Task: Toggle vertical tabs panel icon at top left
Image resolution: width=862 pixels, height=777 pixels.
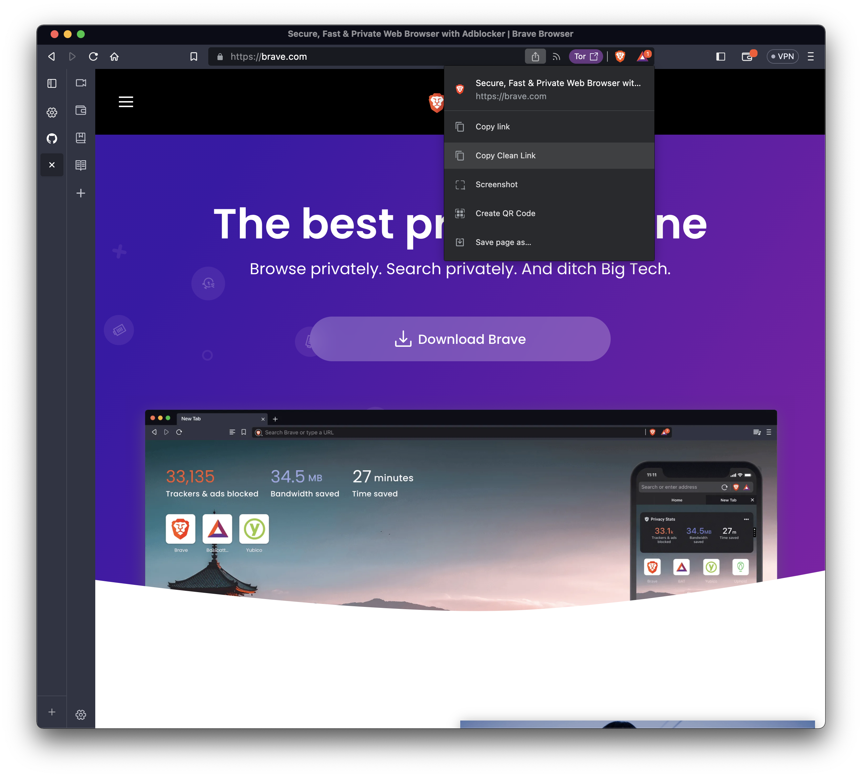Action: coord(52,83)
